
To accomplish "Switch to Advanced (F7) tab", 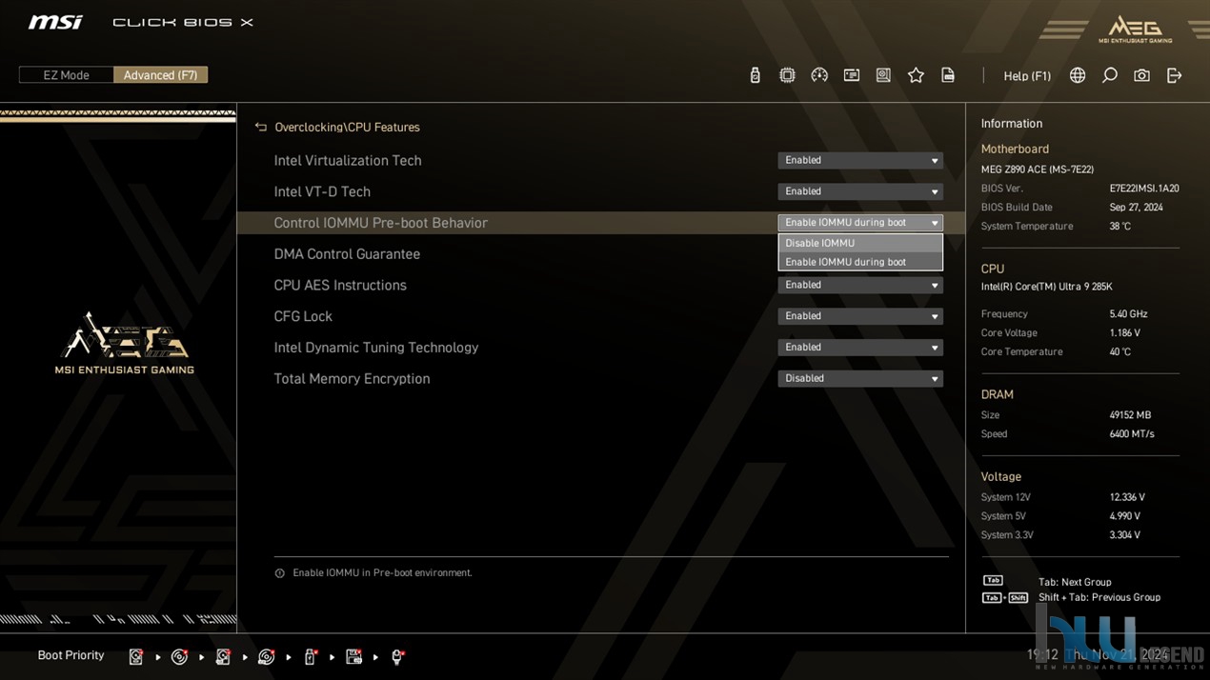I will pos(160,75).
